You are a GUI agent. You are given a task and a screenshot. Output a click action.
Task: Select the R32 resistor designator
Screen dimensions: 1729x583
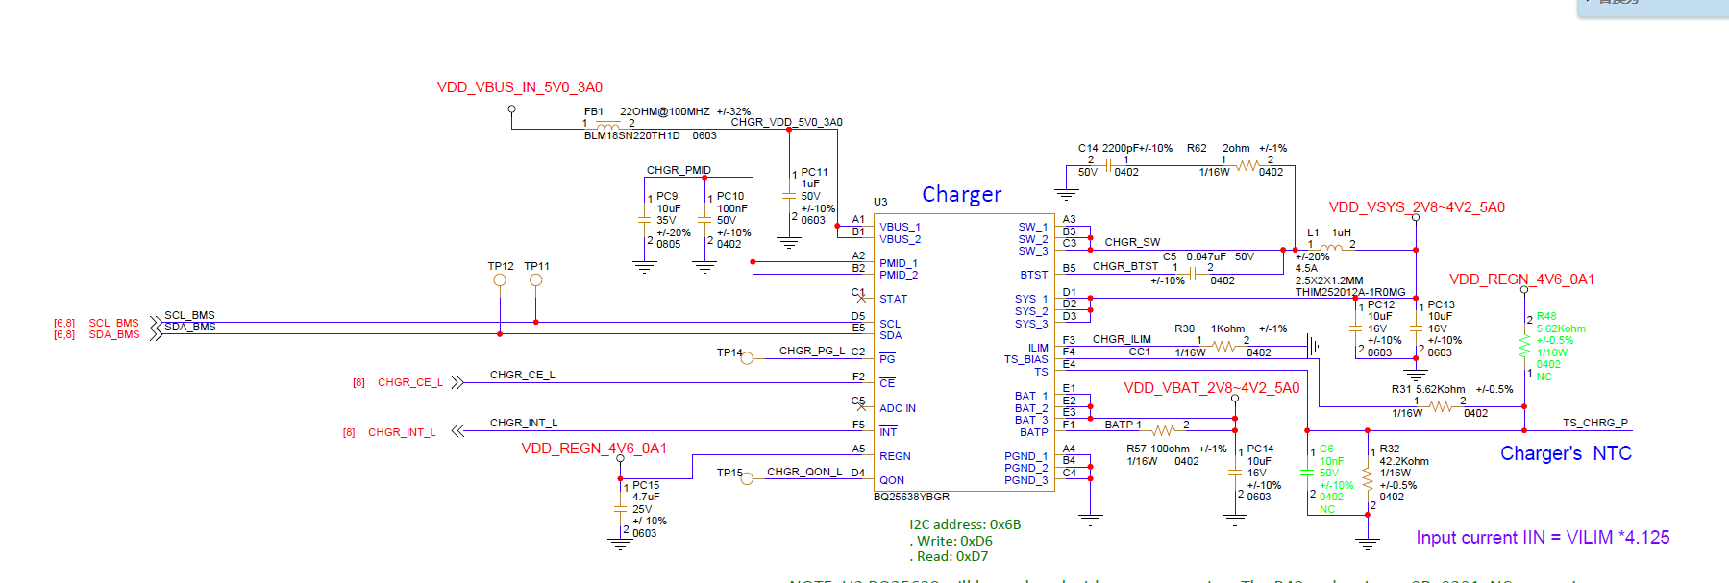1390,449
